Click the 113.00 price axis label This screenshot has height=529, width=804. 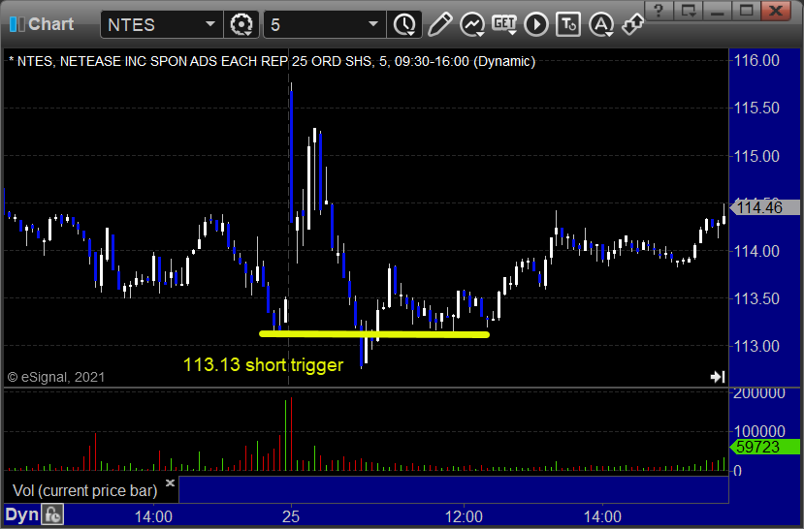click(x=756, y=346)
